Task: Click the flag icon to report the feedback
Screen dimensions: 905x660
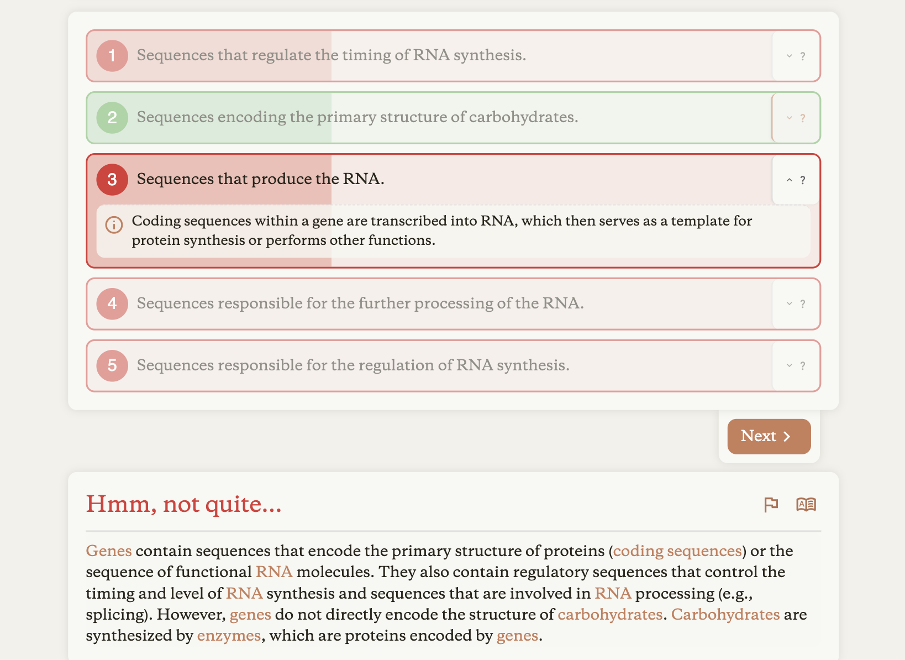Action: tap(771, 504)
